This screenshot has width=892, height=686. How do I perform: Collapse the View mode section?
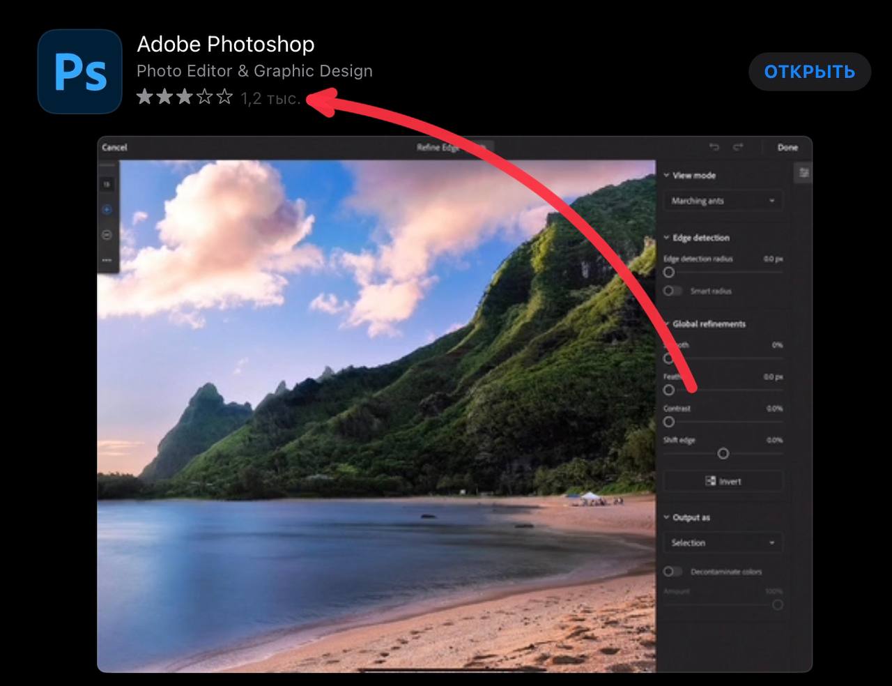tap(667, 176)
